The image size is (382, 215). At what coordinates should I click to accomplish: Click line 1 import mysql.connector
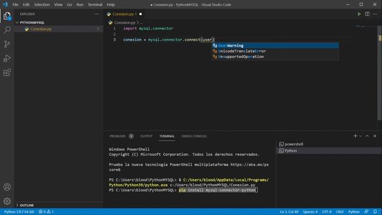(x=148, y=28)
